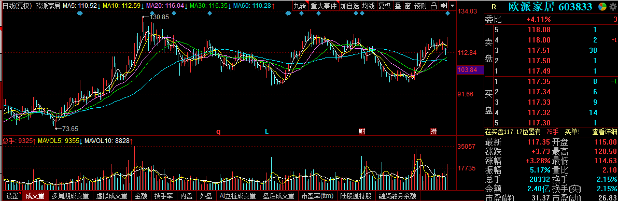Expand the toolbar dropdown arrow
618x201 pixels.
[452, 6]
